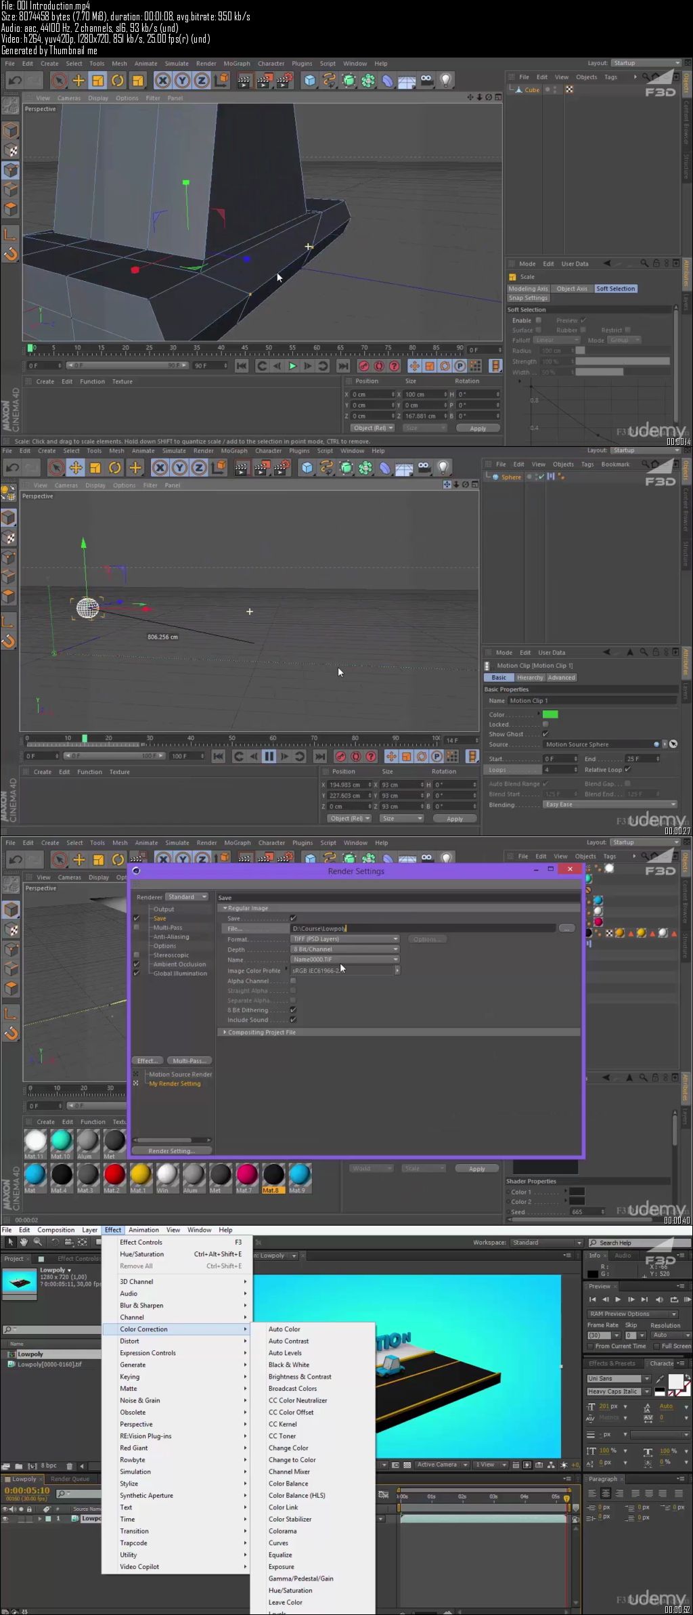This screenshot has width=693, height=1615.
Task: Select Live Selection tool in Cube frame
Action: tap(59, 81)
